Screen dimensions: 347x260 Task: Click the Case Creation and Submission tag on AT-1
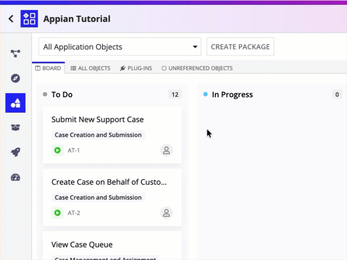click(98, 135)
